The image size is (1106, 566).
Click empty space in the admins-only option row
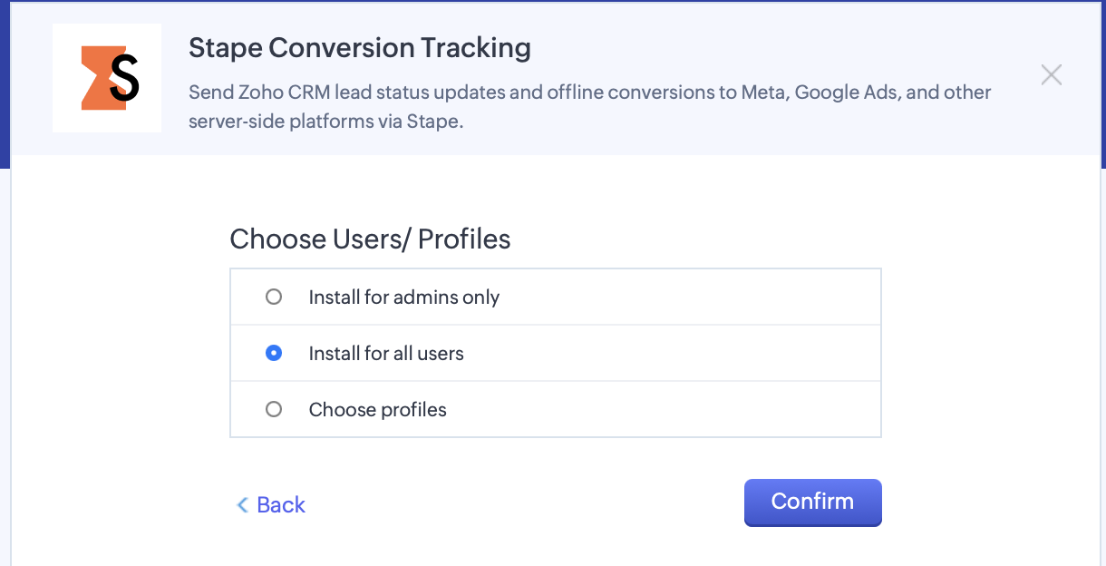tap(689, 297)
